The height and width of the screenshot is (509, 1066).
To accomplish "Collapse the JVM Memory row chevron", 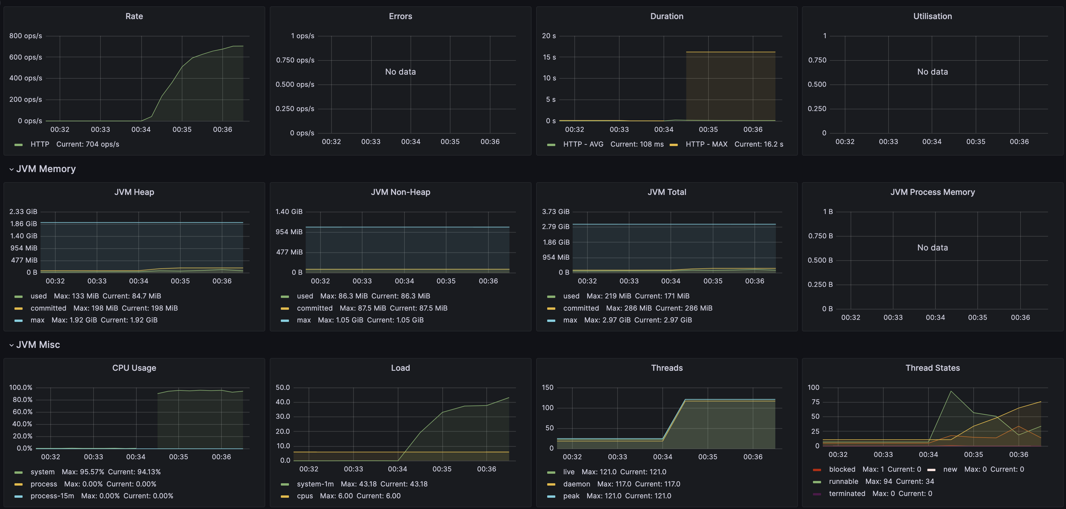I will point(12,169).
